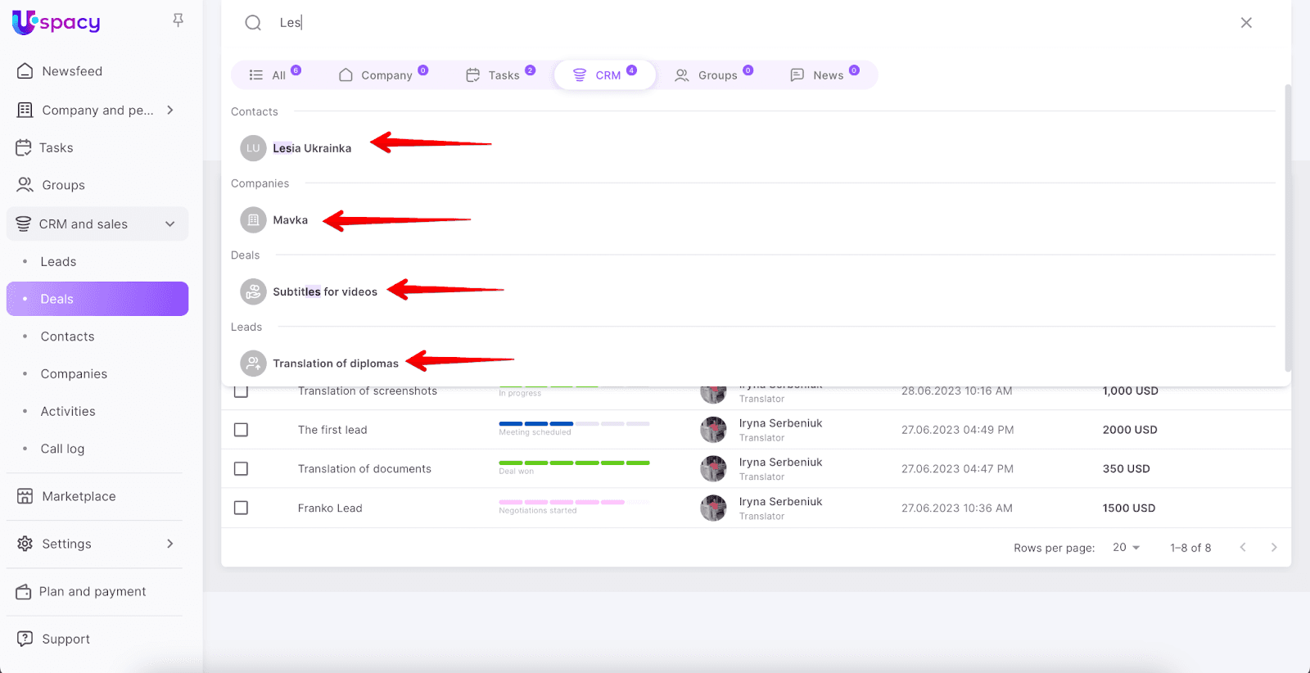Screen dimensions: 1310x673
Task: Click the search magnifier icon
Action: click(253, 23)
